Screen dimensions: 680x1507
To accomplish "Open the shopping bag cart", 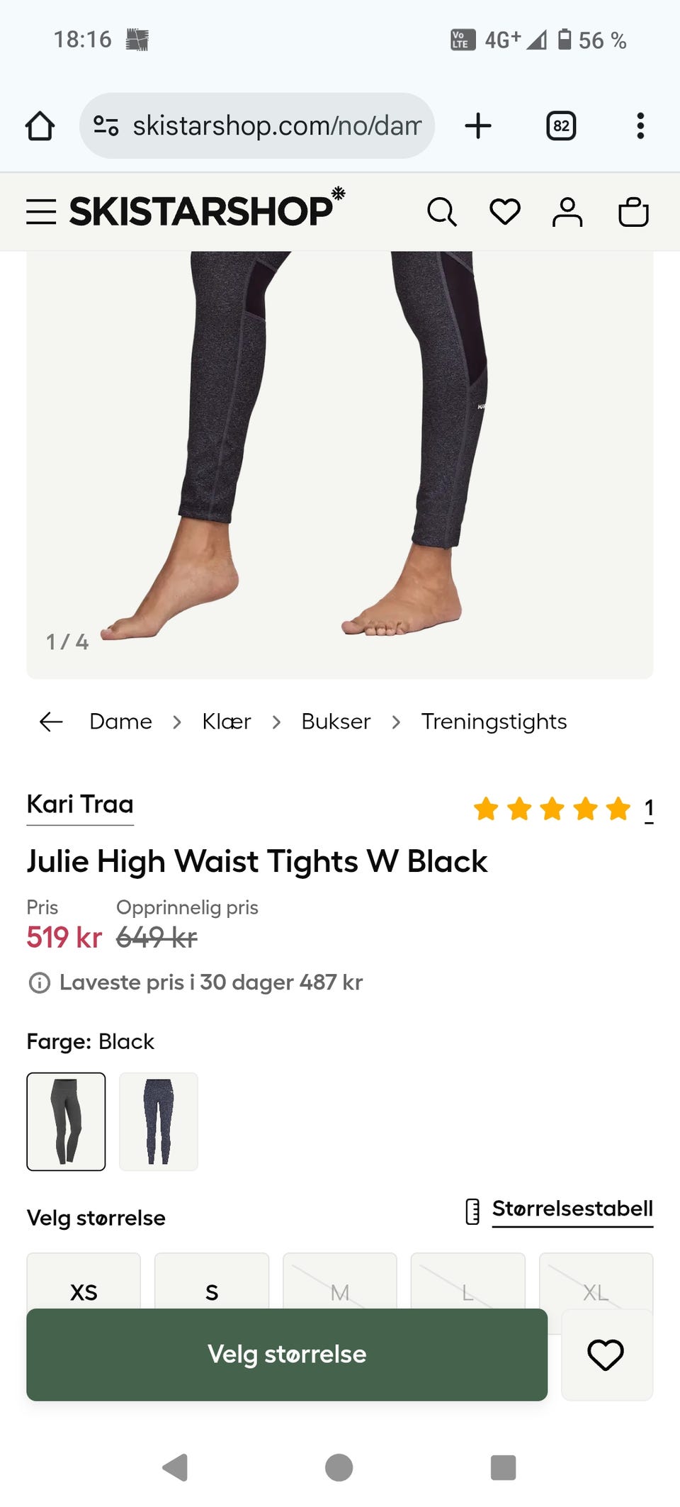I will (633, 212).
